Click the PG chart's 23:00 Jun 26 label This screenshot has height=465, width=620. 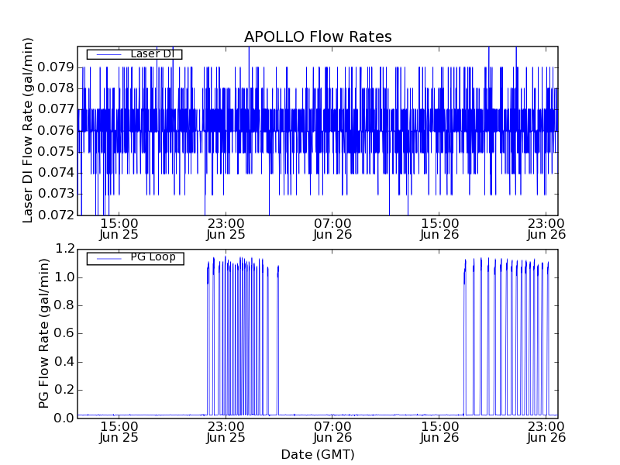(x=546, y=432)
